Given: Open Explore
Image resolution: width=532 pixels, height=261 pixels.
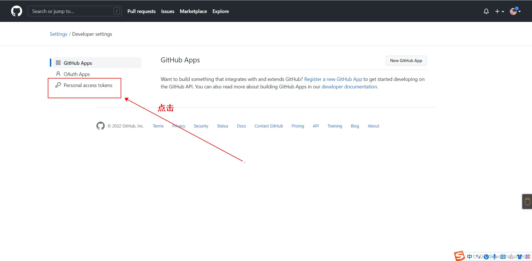Looking at the screenshot, I should click(x=221, y=11).
